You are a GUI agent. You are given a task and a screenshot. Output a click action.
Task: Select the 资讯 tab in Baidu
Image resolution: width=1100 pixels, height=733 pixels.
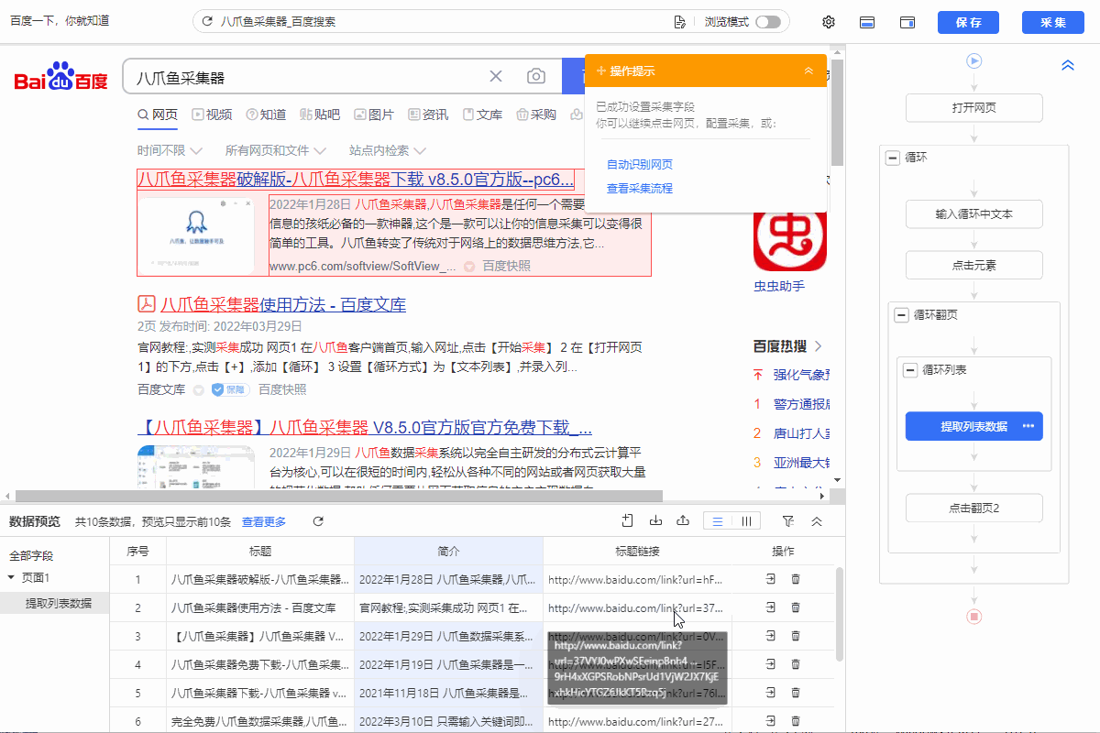428,115
